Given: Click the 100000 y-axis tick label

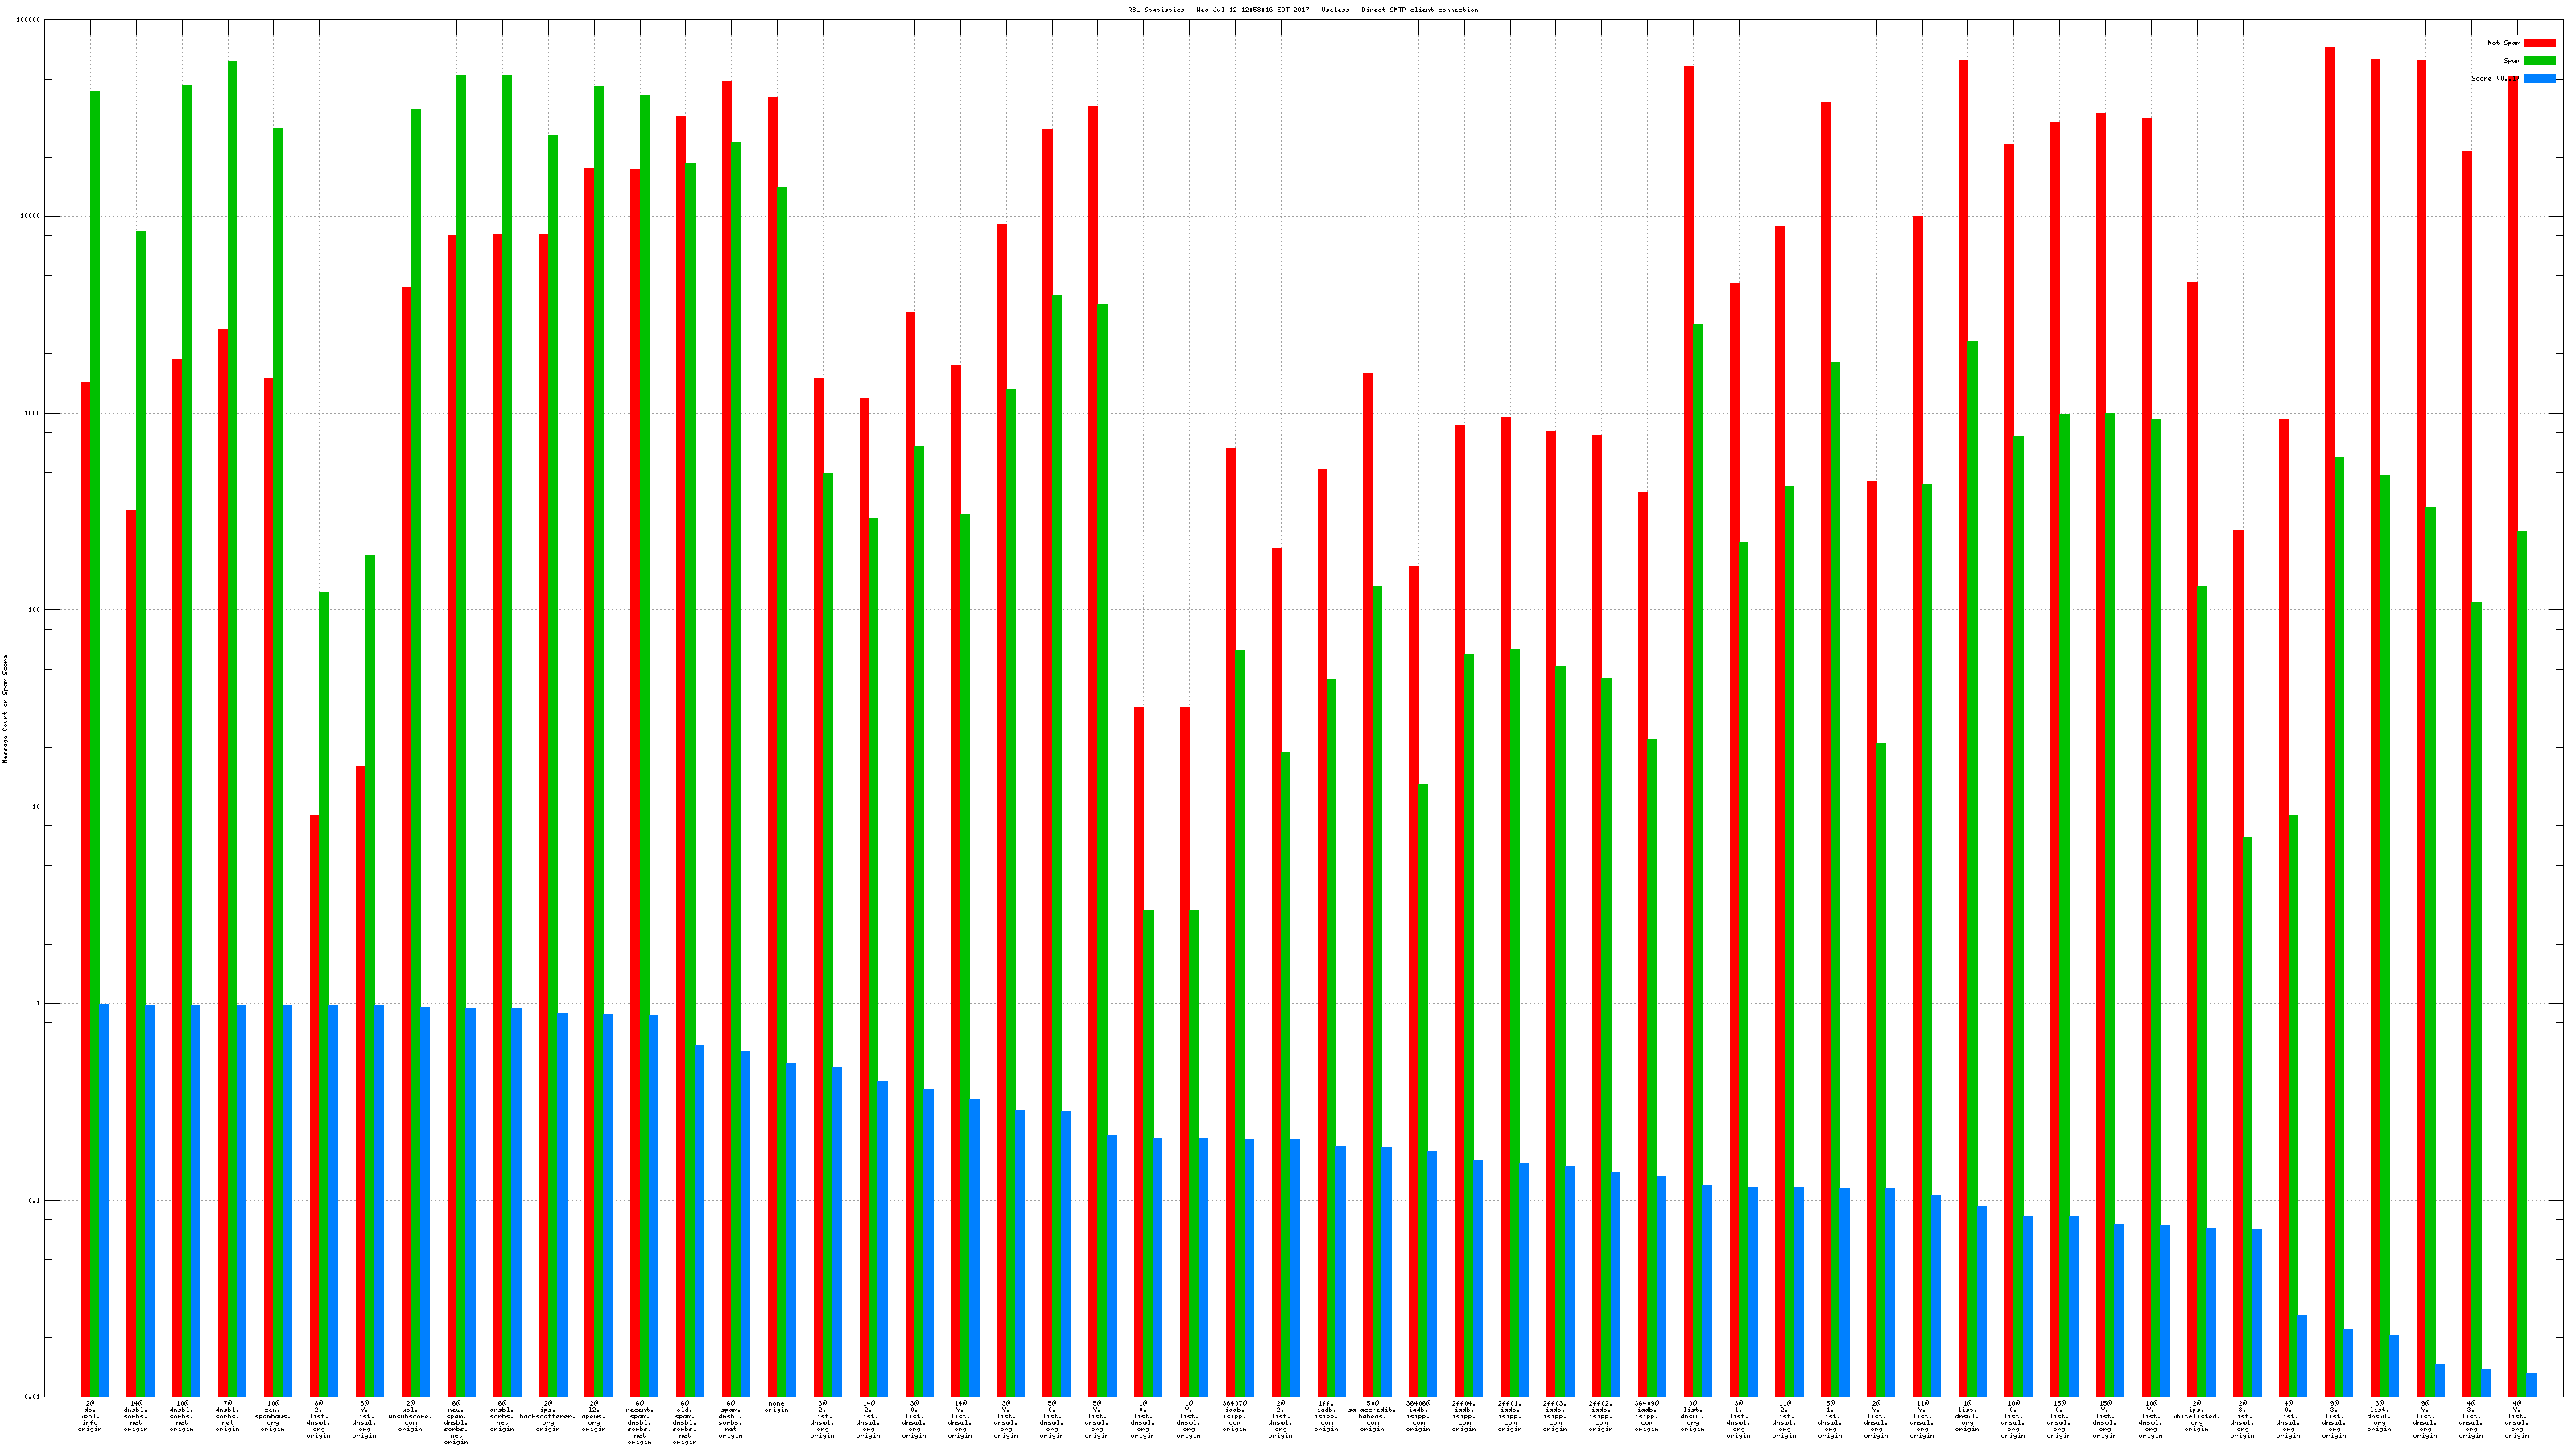Looking at the screenshot, I should (x=29, y=20).
